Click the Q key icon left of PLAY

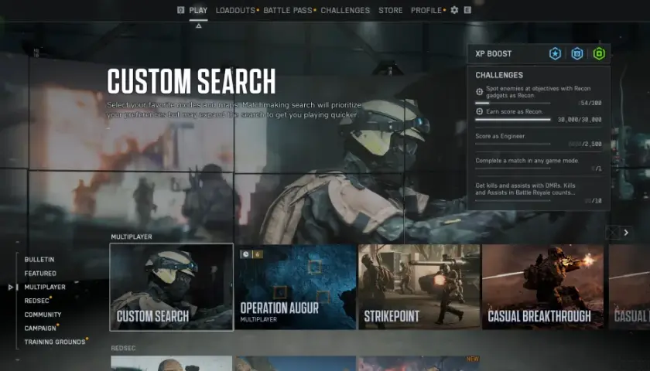pyautogui.click(x=181, y=10)
